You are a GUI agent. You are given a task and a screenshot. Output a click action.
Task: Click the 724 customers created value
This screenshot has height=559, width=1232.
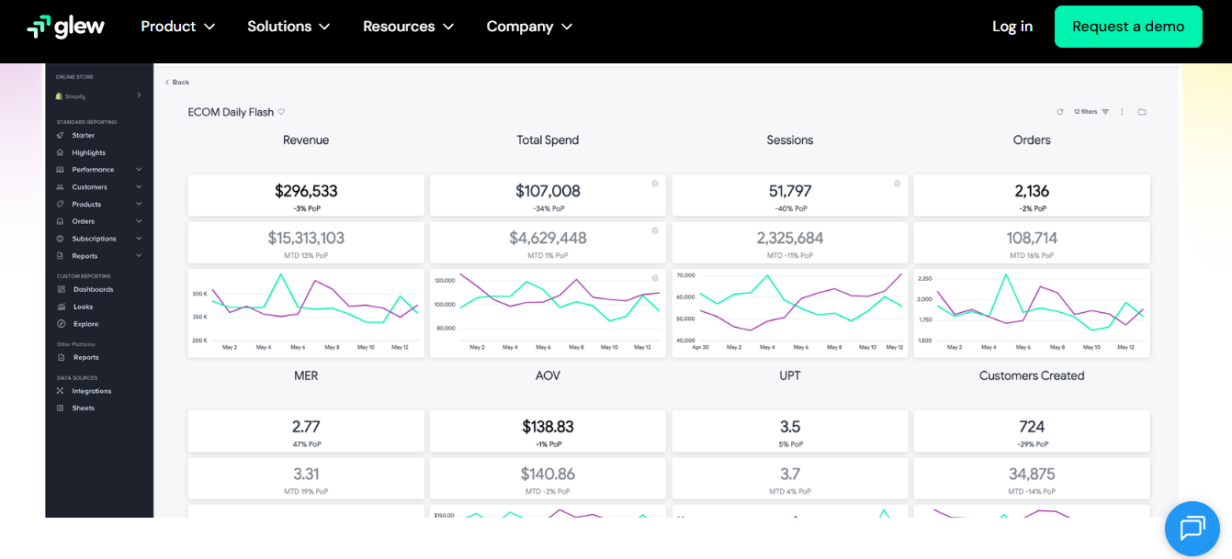coord(1032,427)
